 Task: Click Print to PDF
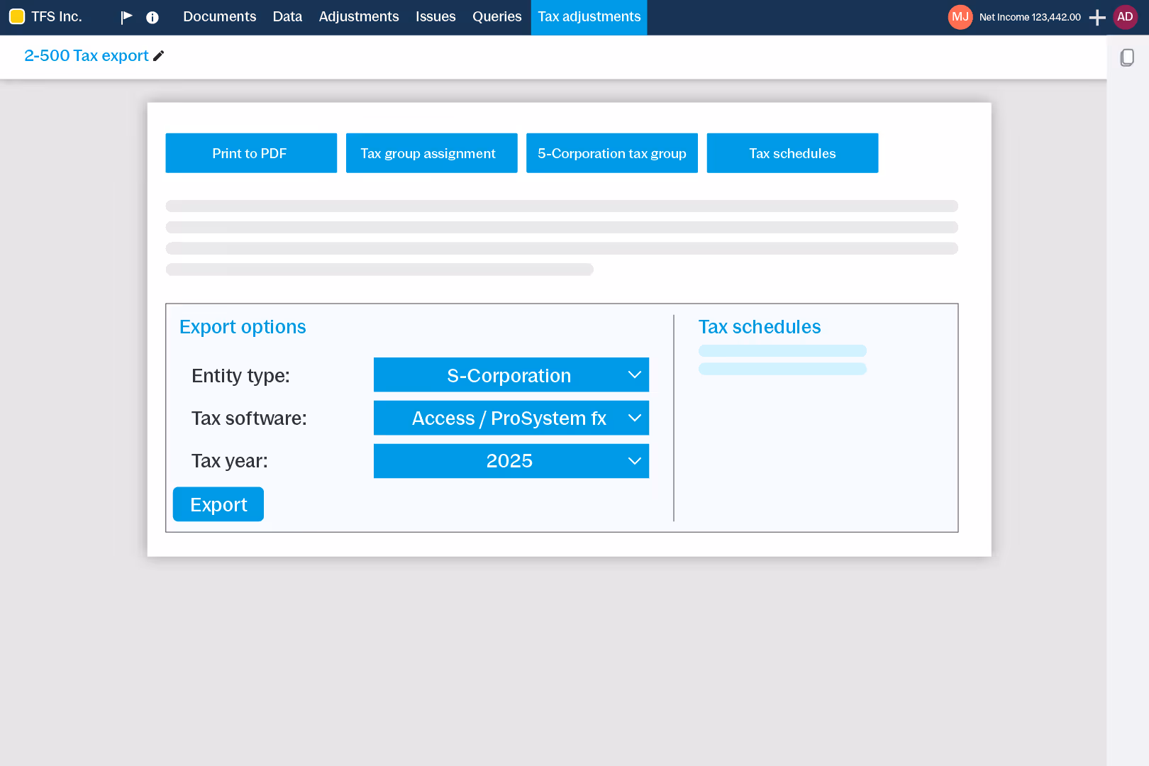(250, 152)
